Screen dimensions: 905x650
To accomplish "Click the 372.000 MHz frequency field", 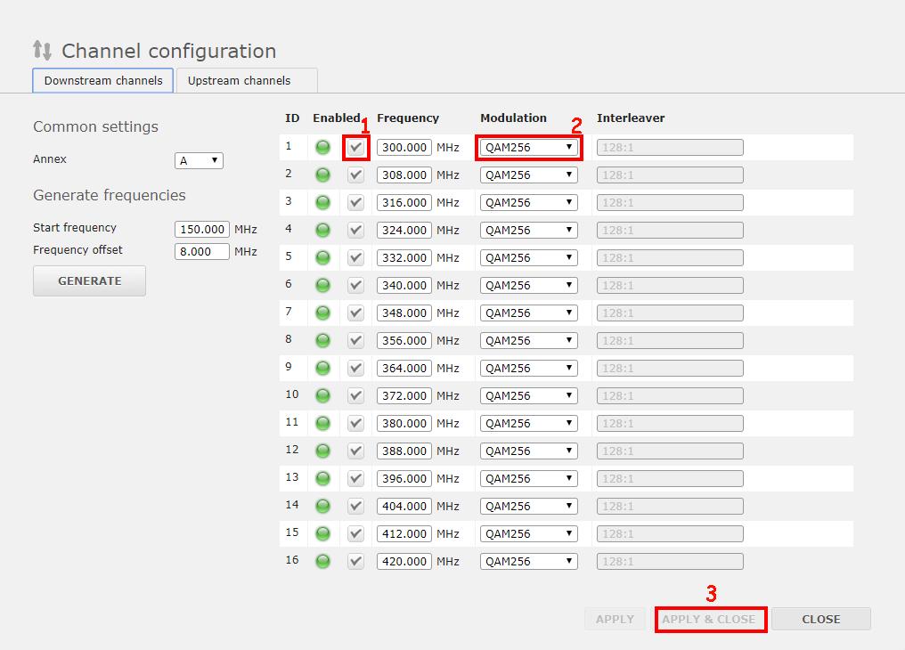I will point(404,396).
